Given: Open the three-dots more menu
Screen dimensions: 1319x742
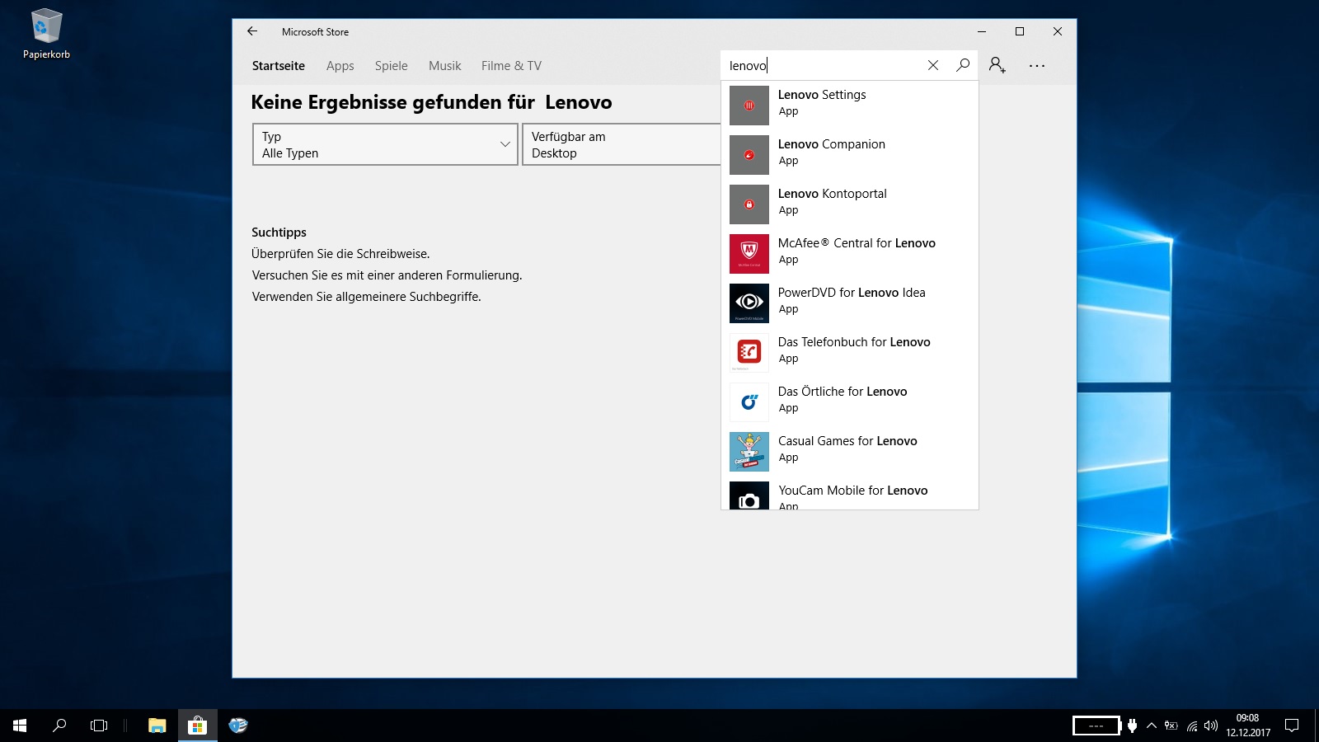Looking at the screenshot, I should point(1037,65).
